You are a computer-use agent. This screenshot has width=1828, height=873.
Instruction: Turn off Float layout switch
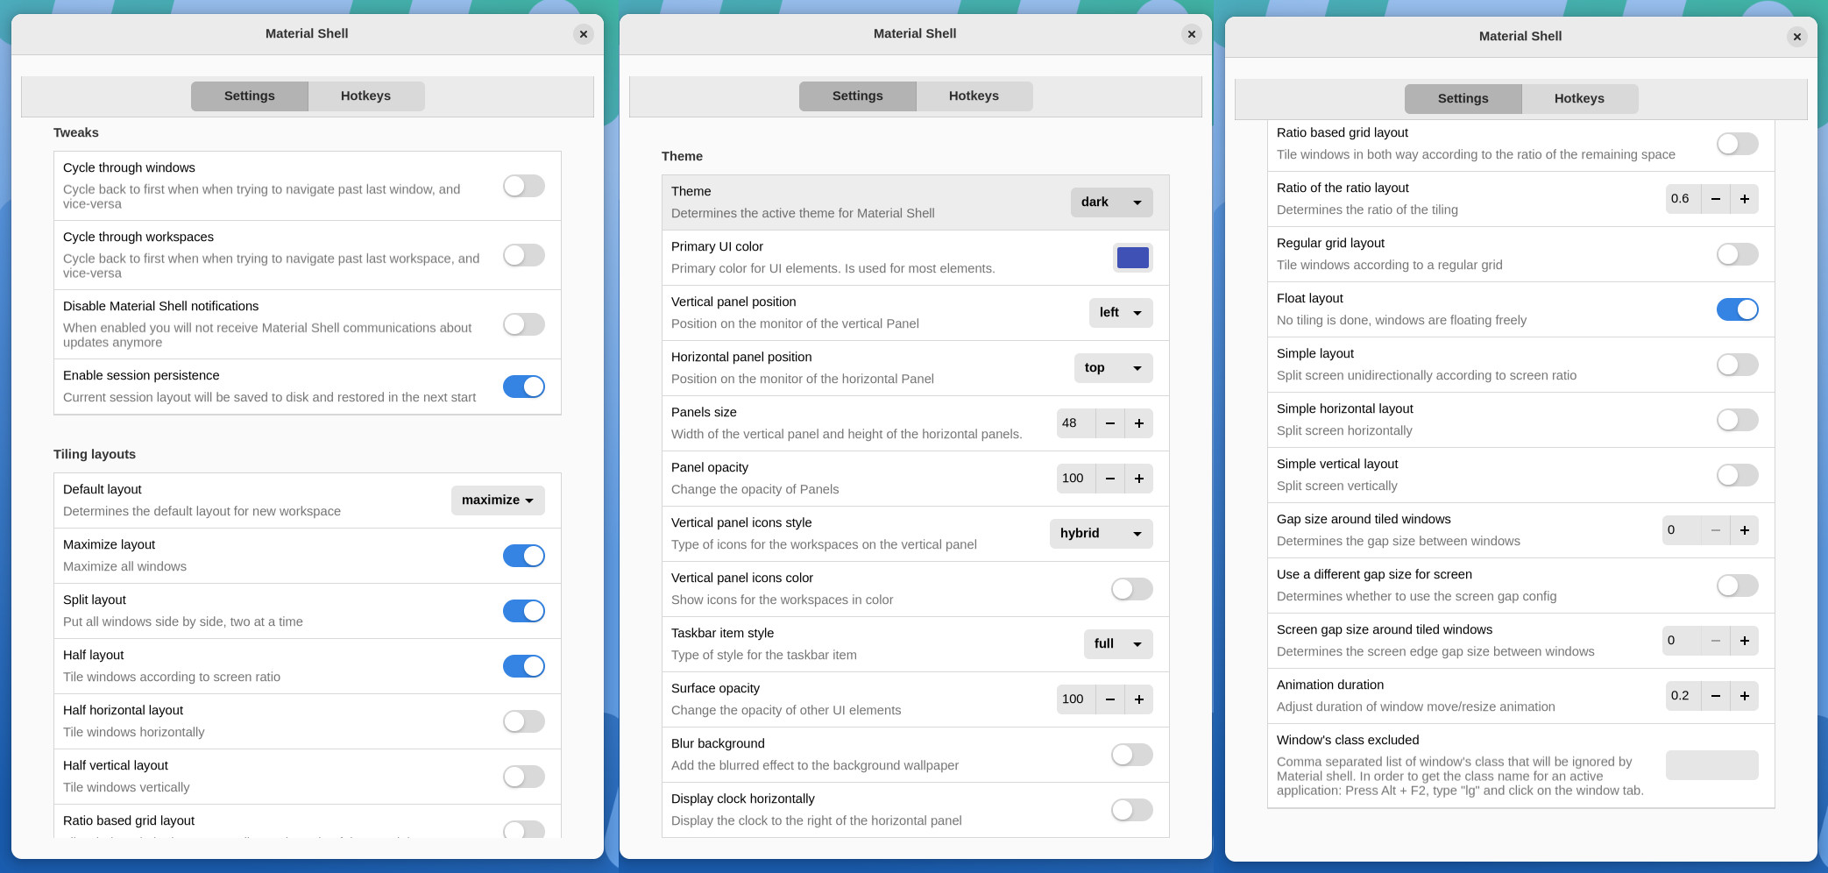pyautogui.click(x=1738, y=309)
